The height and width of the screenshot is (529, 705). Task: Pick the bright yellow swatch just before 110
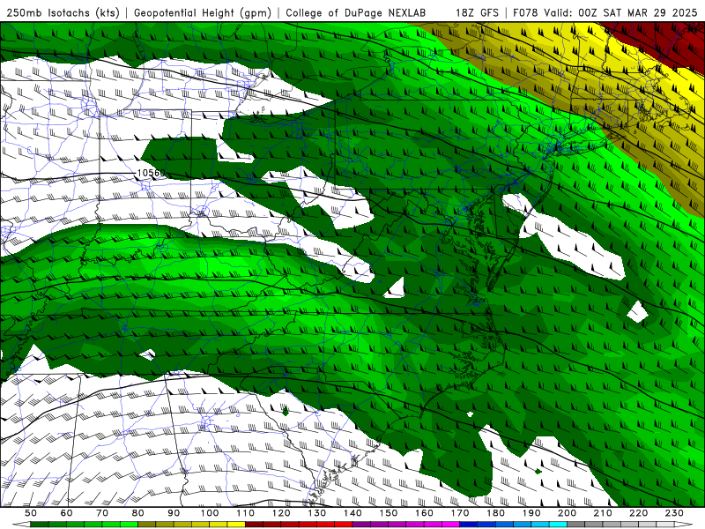(x=236, y=525)
